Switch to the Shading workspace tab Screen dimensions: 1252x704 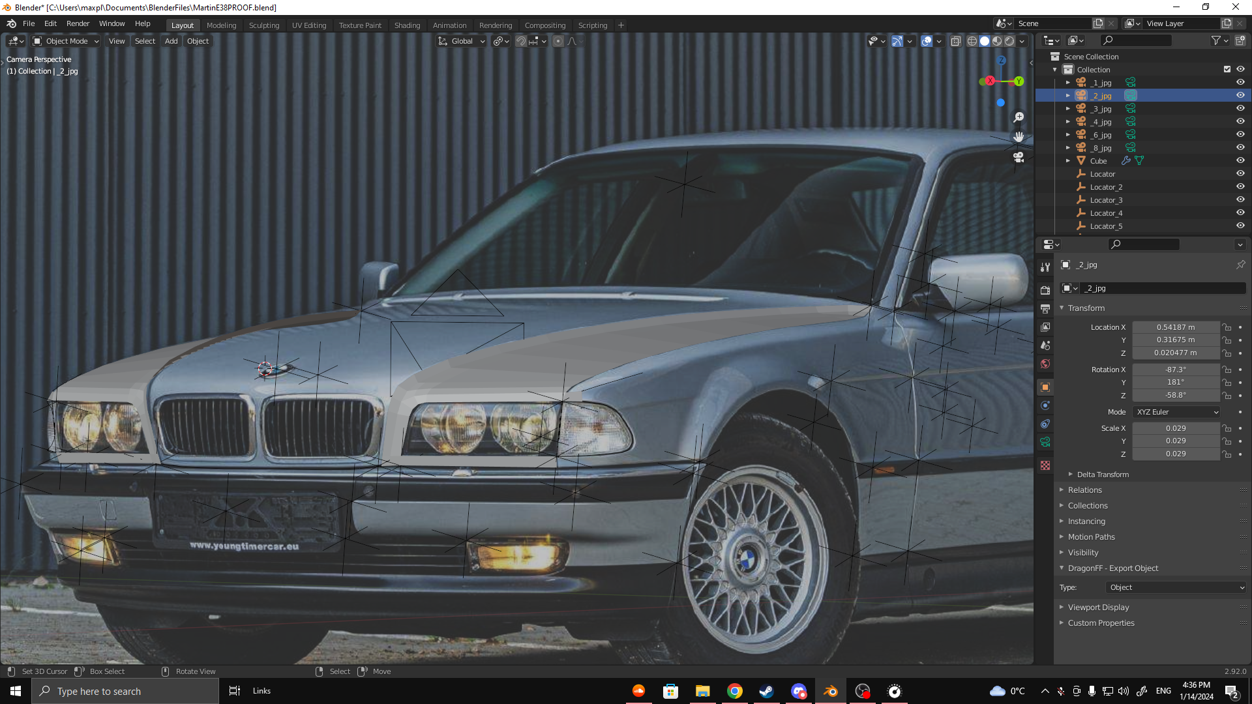(407, 25)
